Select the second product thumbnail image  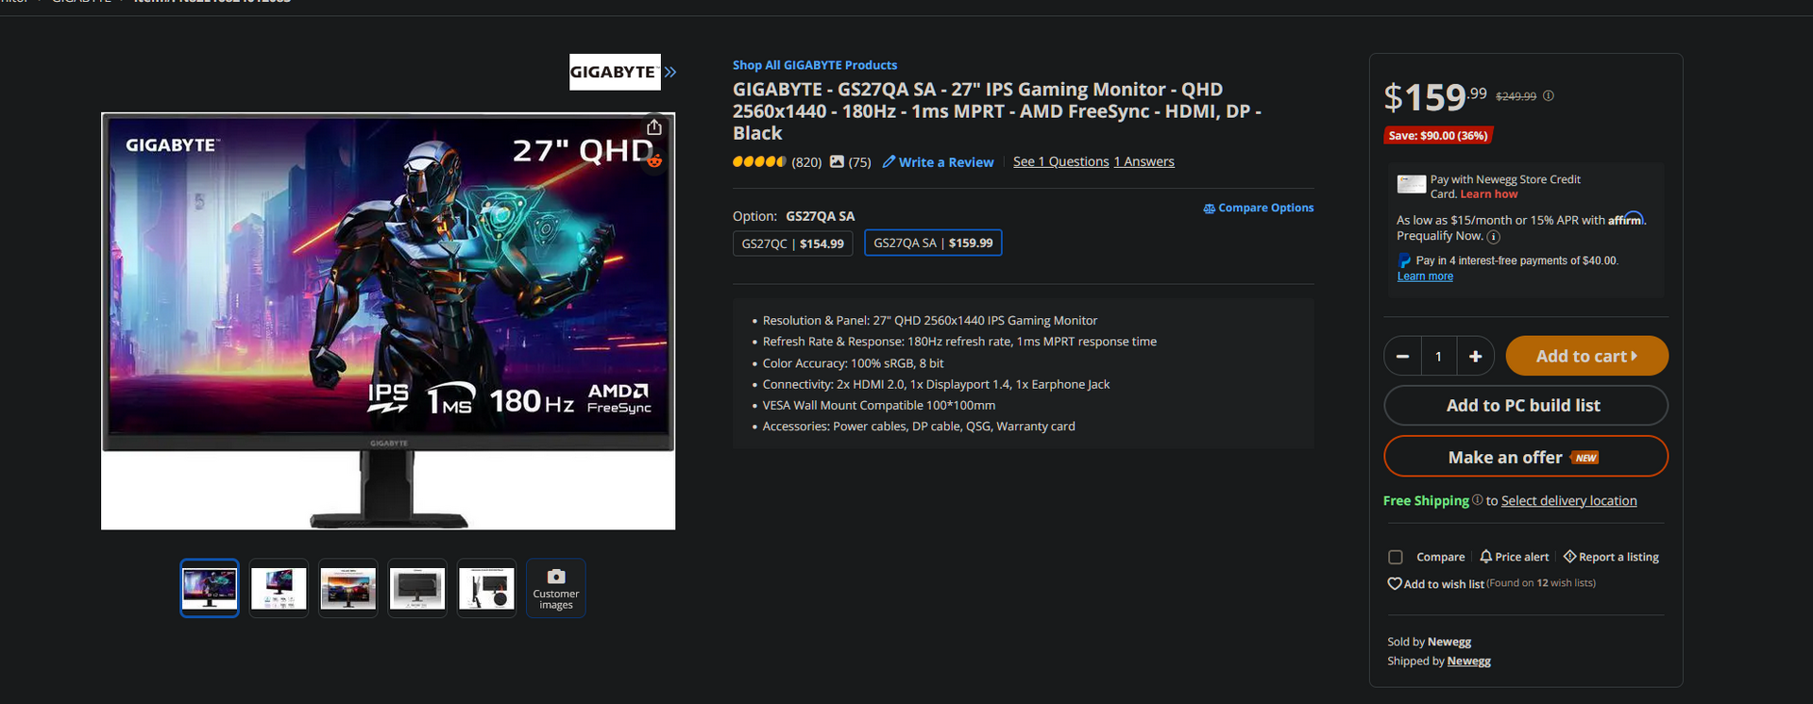coord(279,588)
